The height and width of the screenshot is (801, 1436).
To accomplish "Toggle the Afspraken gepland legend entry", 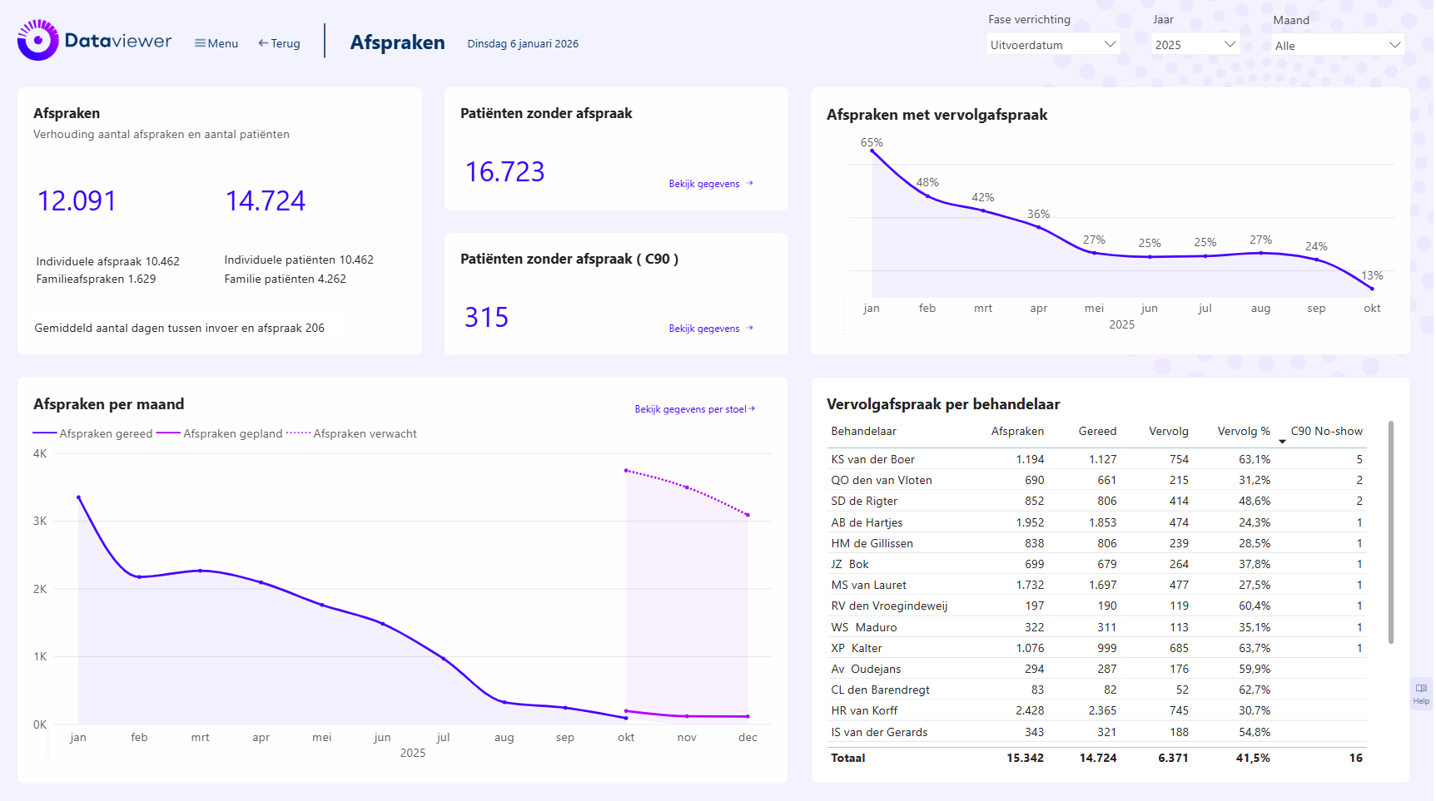I will 220,433.
